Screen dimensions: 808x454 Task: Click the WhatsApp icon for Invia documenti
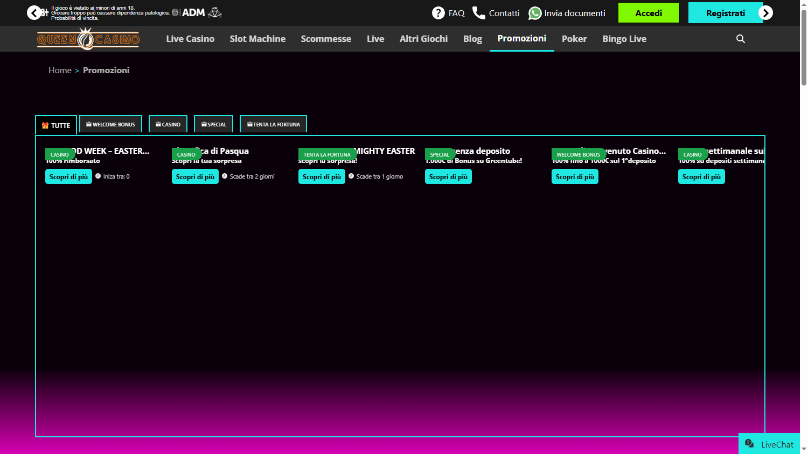(535, 13)
